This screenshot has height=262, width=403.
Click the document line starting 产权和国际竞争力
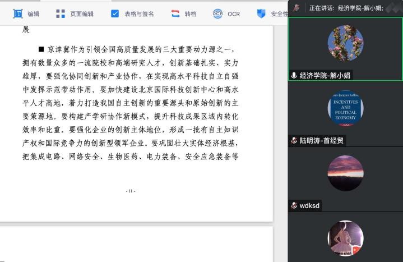[x=130, y=143]
